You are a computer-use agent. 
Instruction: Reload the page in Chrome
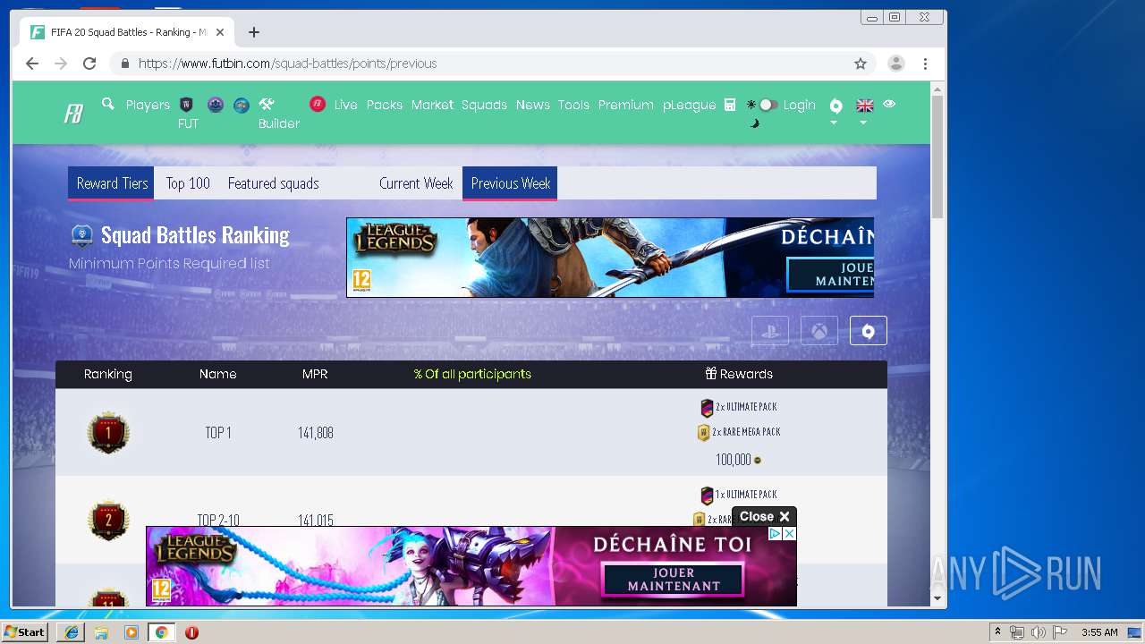(x=89, y=64)
